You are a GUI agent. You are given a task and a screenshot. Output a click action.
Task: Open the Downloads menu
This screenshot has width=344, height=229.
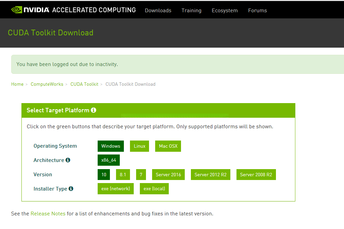click(x=158, y=11)
